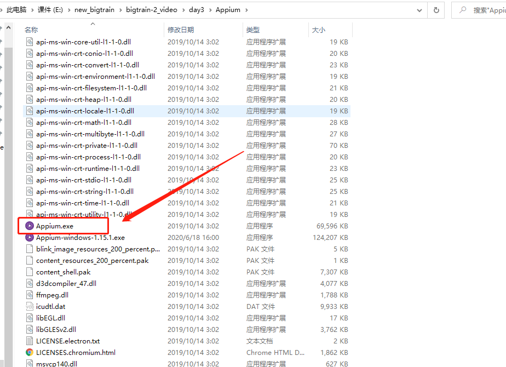Screen dimensions: 506x367
Task: Click the libGLESv2.dll file icon
Action: tap(30, 330)
